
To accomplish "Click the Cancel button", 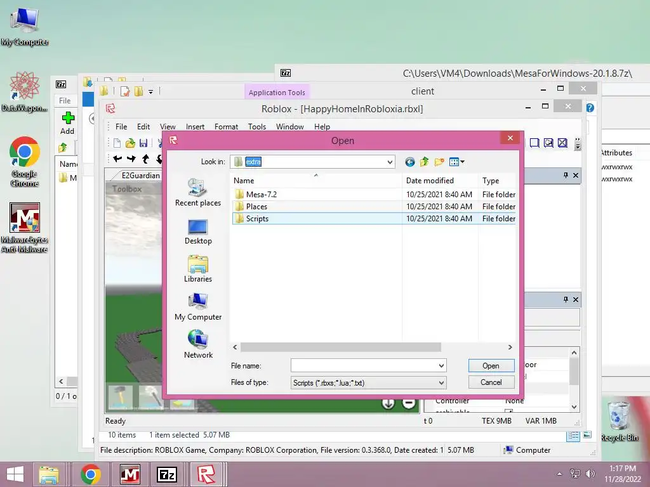I will [x=491, y=382].
